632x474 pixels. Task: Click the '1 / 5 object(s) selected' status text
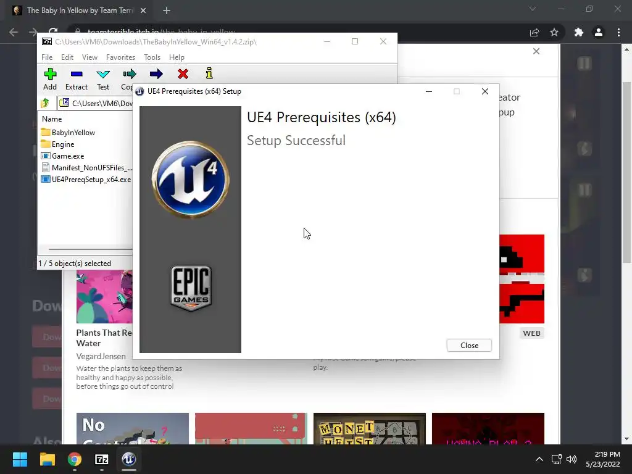pyautogui.click(x=75, y=263)
